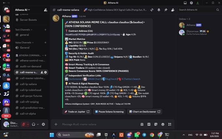Focus the Search Athena AI field
Image resolution: width=222 pixels, height=139 pixels.
[x=198, y=10]
